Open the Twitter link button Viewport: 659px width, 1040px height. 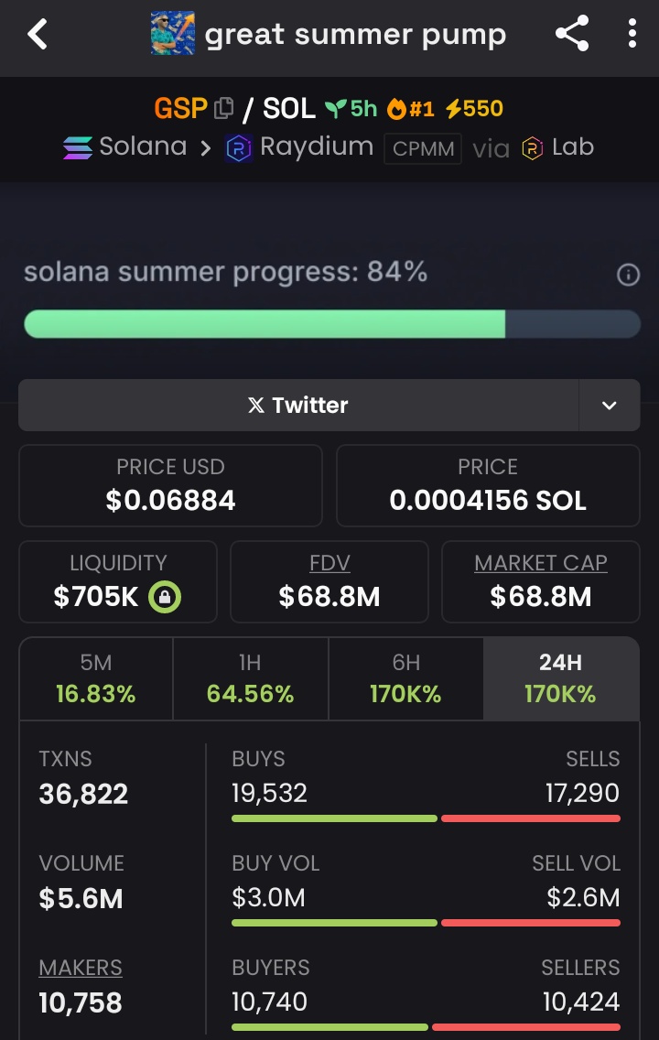[298, 406]
